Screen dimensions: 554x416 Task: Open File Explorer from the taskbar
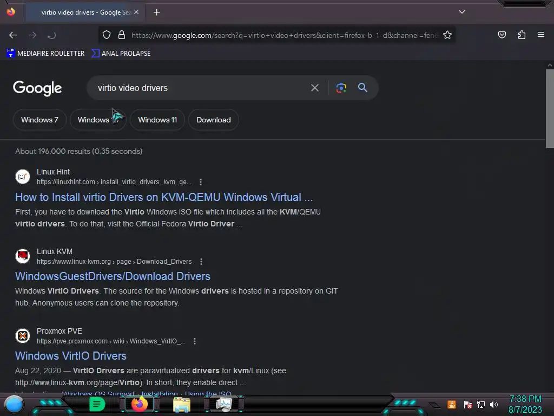[x=182, y=405]
